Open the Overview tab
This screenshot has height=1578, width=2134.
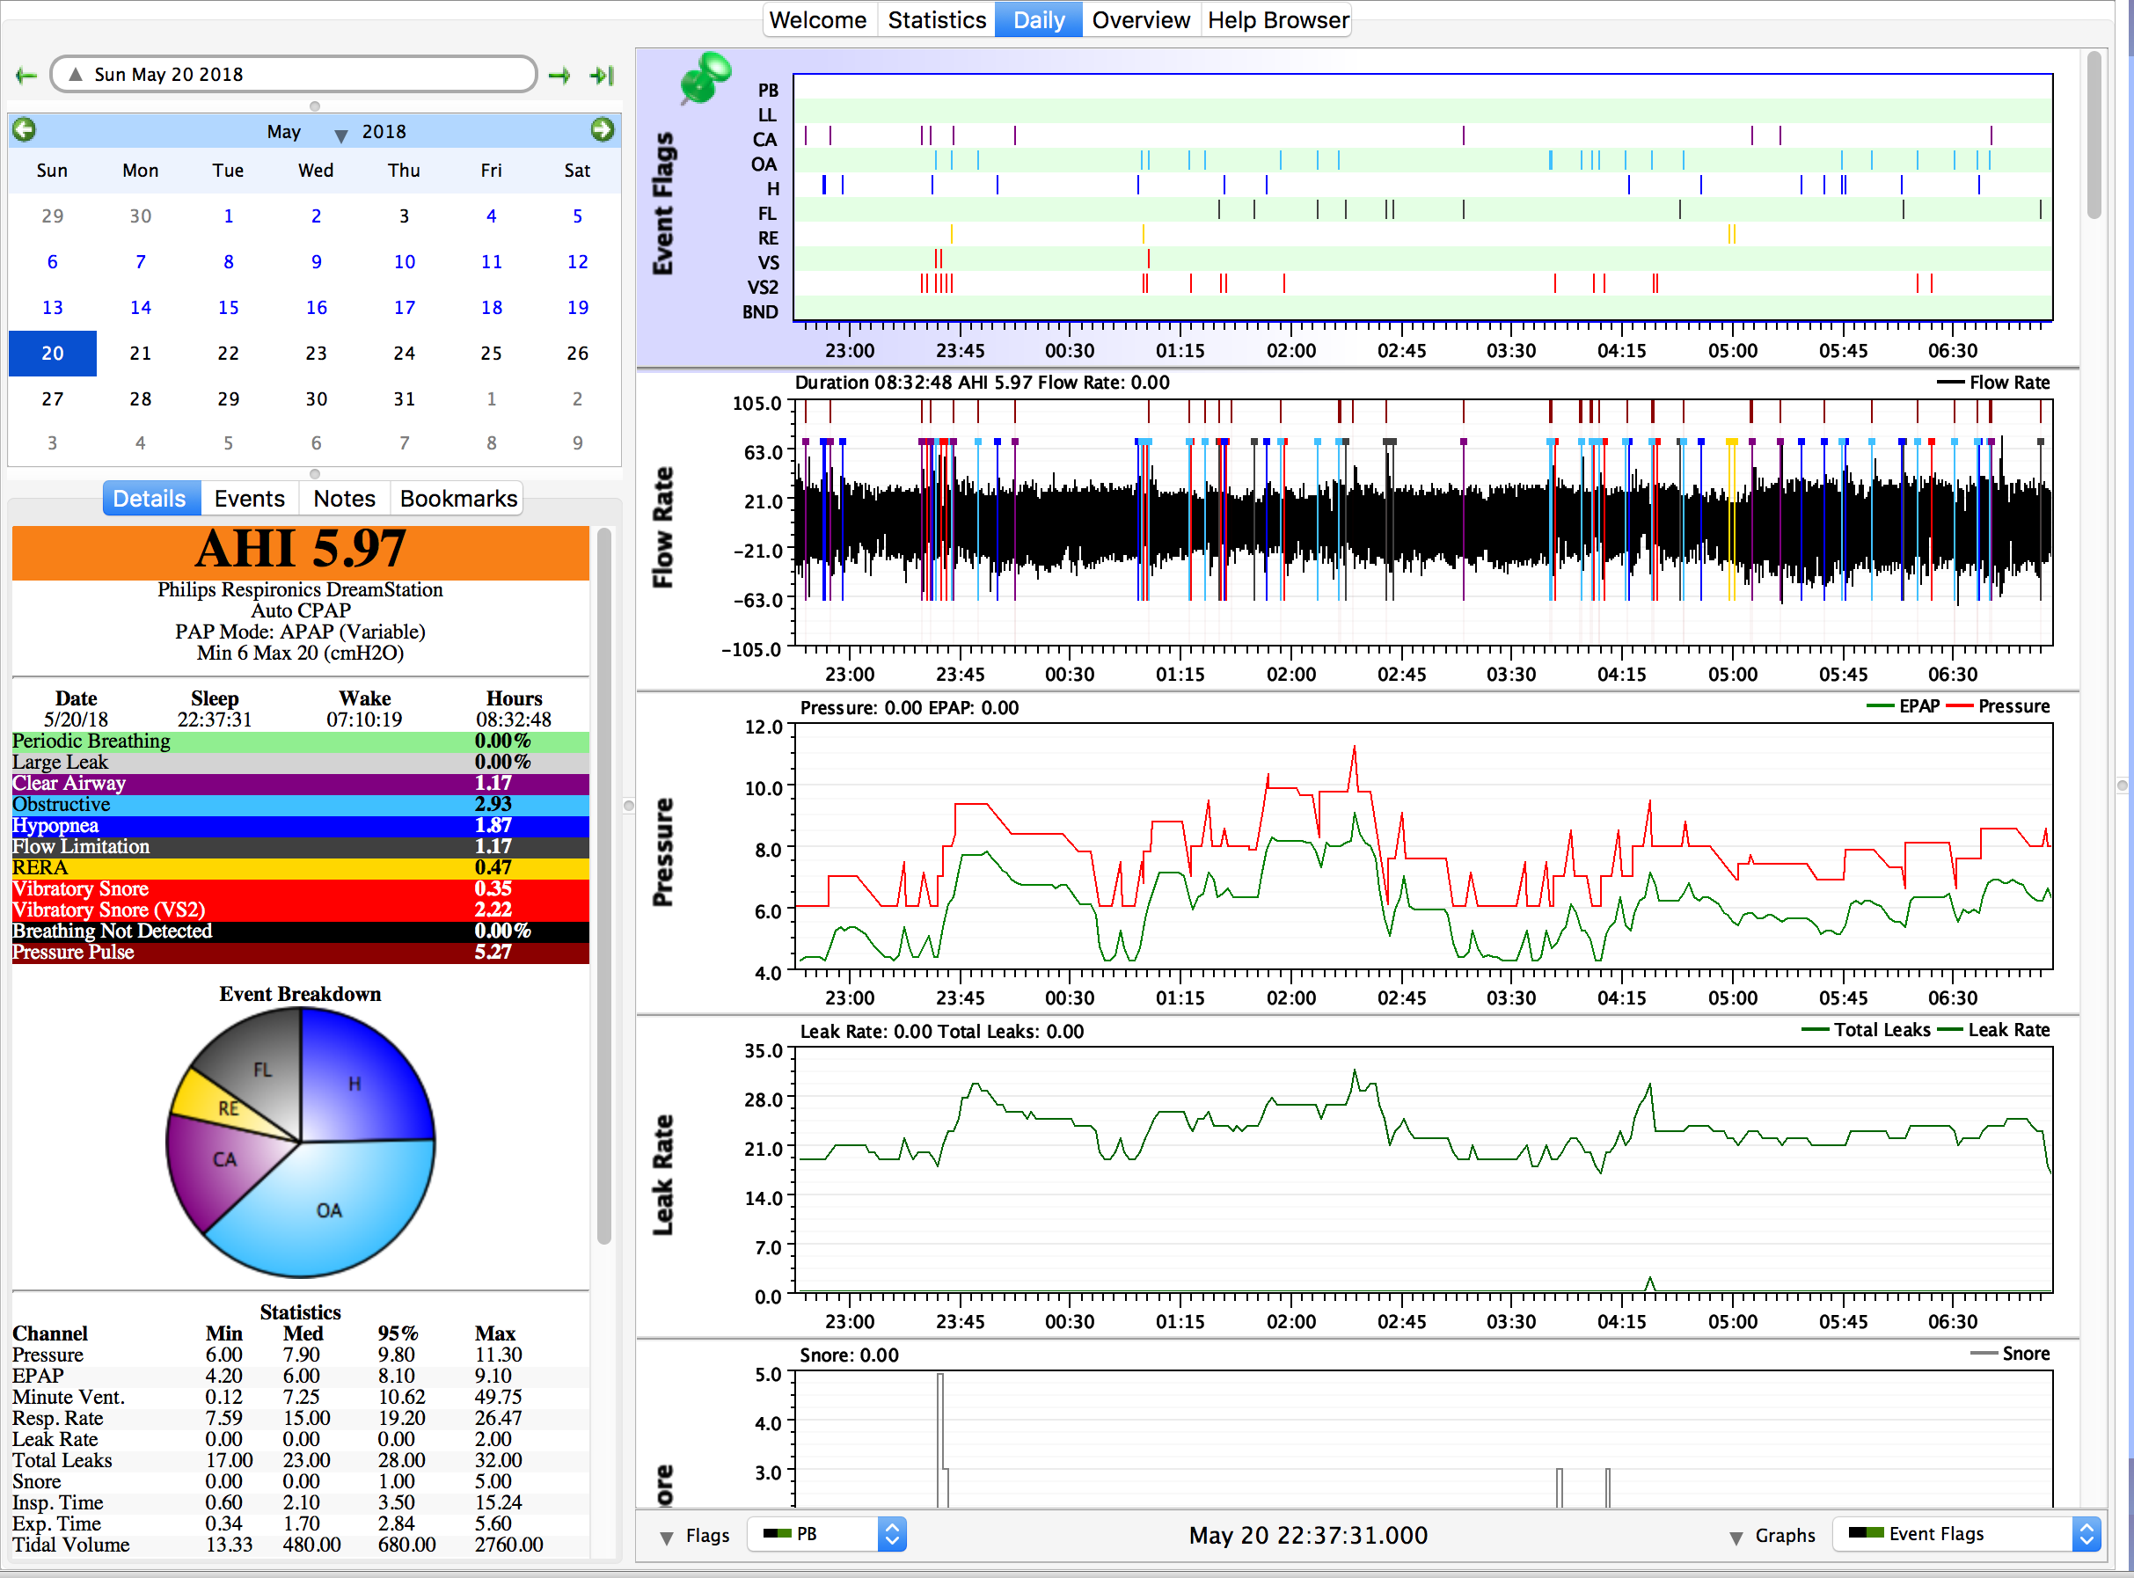click(1141, 20)
